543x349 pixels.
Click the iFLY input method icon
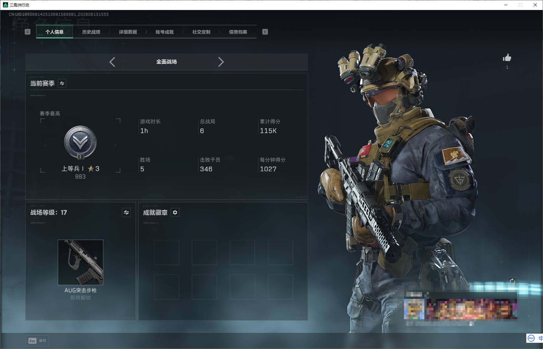tap(531, 338)
